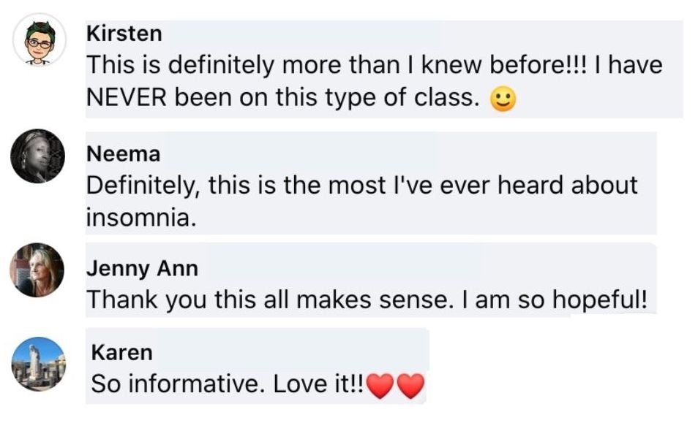Image resolution: width=698 pixels, height=423 pixels.
Task: Open Karen's landmark profile picture
Action: 39,363
